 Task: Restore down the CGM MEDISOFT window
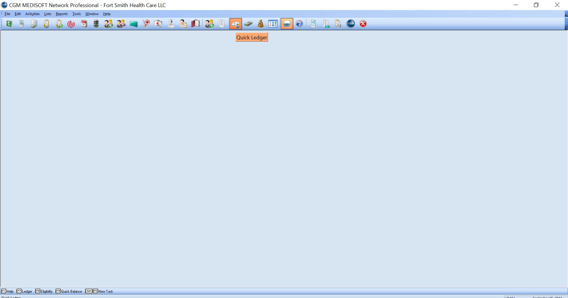[536, 5]
